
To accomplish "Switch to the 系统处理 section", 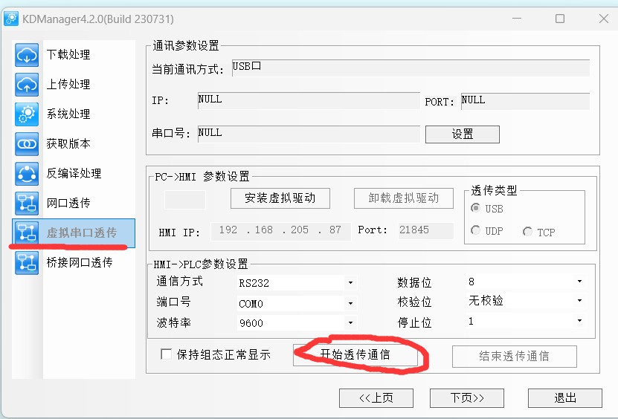I will click(x=68, y=114).
